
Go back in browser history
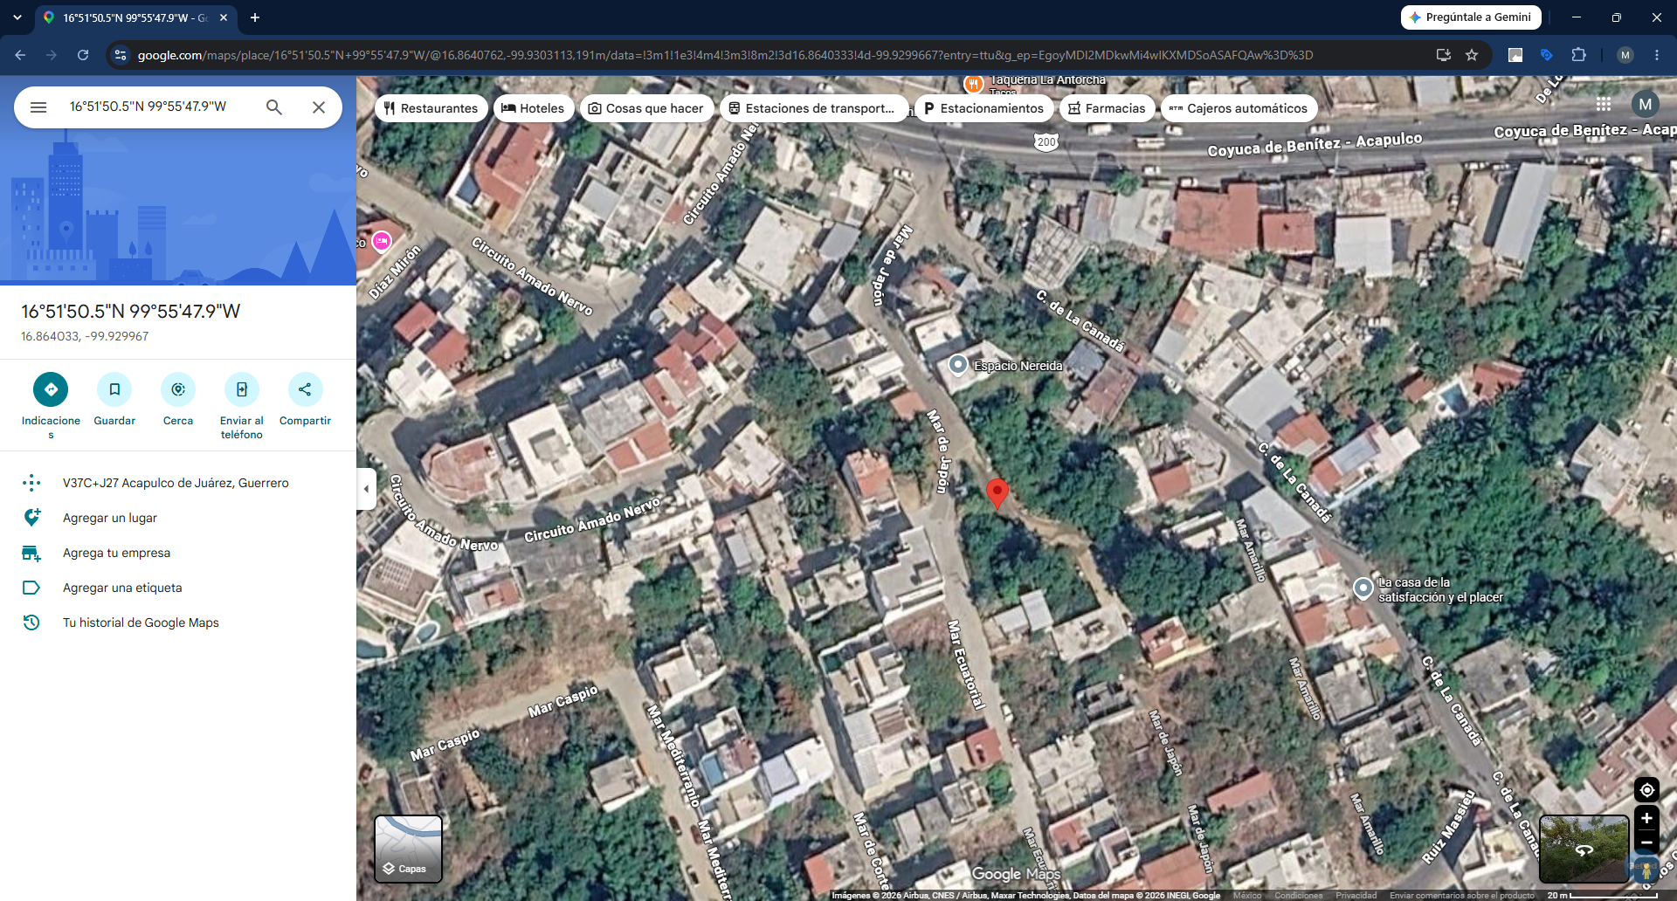click(x=20, y=55)
